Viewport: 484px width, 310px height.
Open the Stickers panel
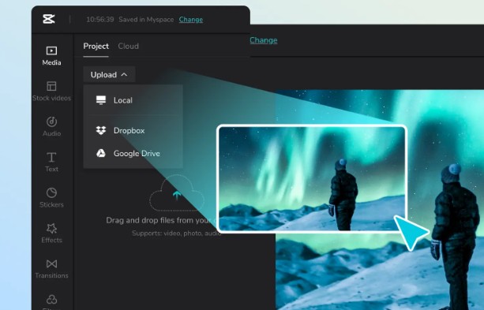(x=51, y=198)
